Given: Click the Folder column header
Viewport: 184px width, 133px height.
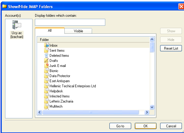Looking at the screenshot, I should coord(93,40).
